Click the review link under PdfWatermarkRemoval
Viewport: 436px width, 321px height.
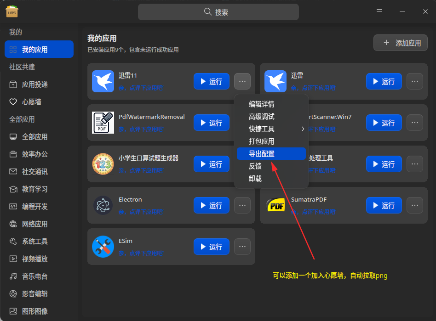point(141,130)
